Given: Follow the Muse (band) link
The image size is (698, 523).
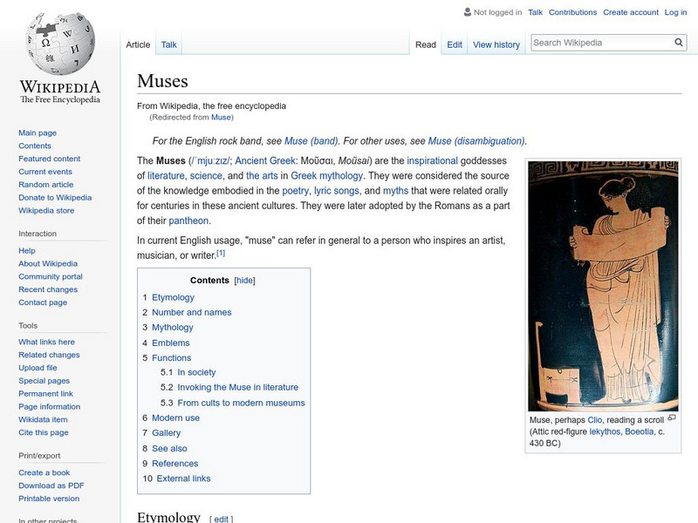Looking at the screenshot, I should tap(311, 141).
